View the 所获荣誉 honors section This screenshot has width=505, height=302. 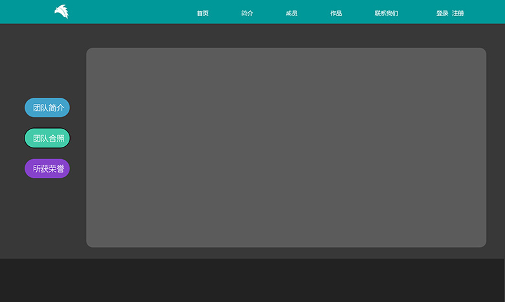[x=47, y=169]
